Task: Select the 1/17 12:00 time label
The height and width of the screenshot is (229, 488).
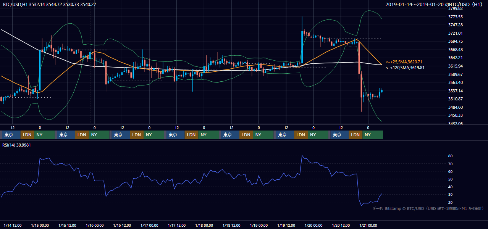Action: pos(177,226)
